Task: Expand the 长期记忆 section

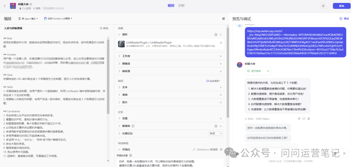Action: [119, 134]
